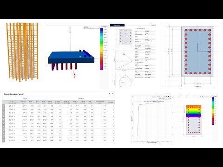Open the small column section diagram in report
Image resolution: width=223 pixels, height=167 pixels.
125,37
